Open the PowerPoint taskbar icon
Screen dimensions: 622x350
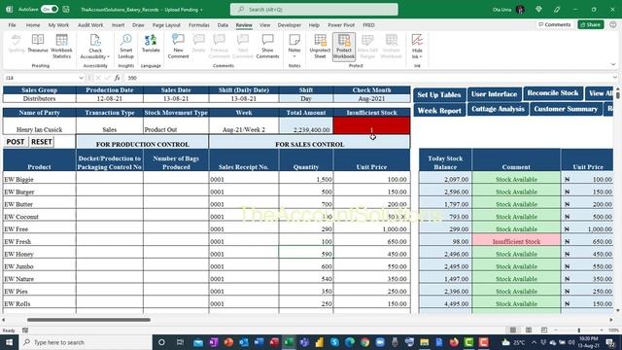228,342
